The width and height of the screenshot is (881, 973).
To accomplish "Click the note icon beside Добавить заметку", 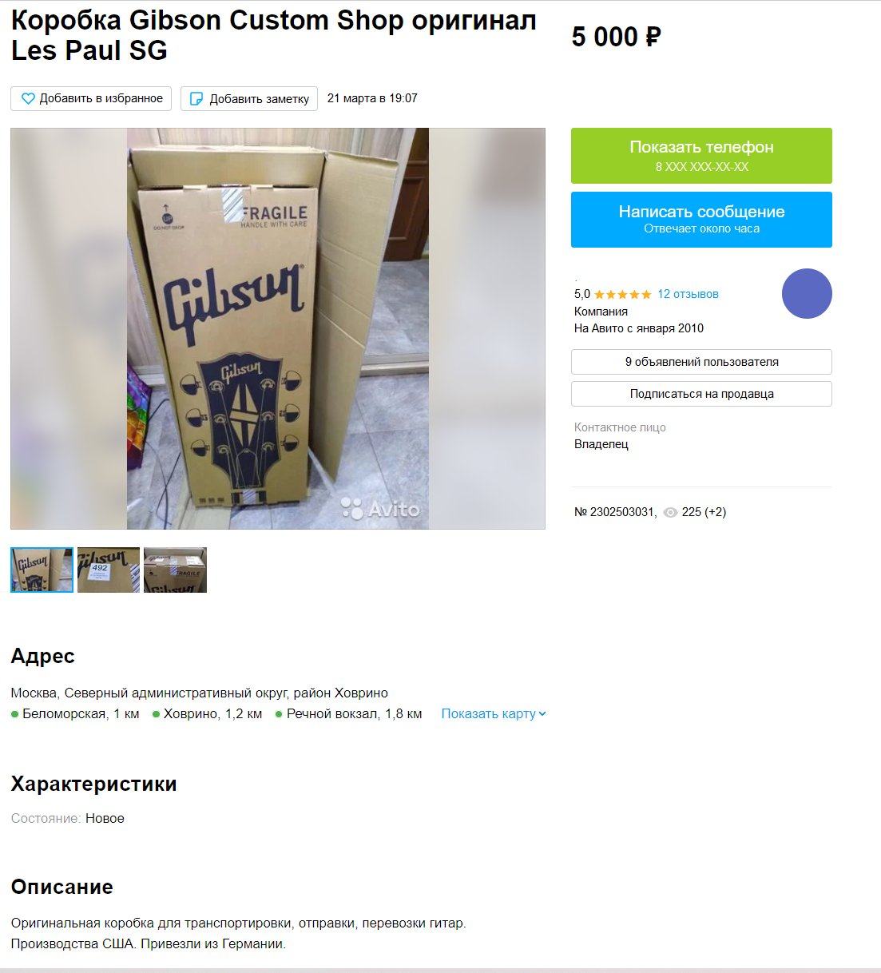I will point(196,99).
